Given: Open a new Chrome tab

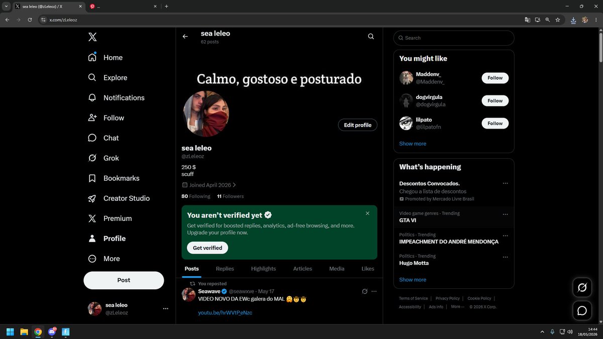Looking at the screenshot, I should click(x=166, y=7).
